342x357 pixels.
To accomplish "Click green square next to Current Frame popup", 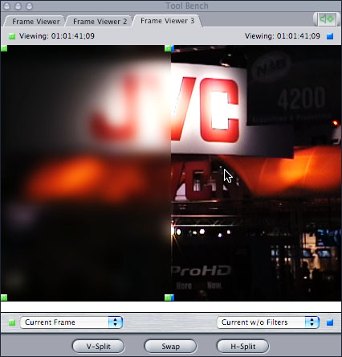I will pos(12,322).
